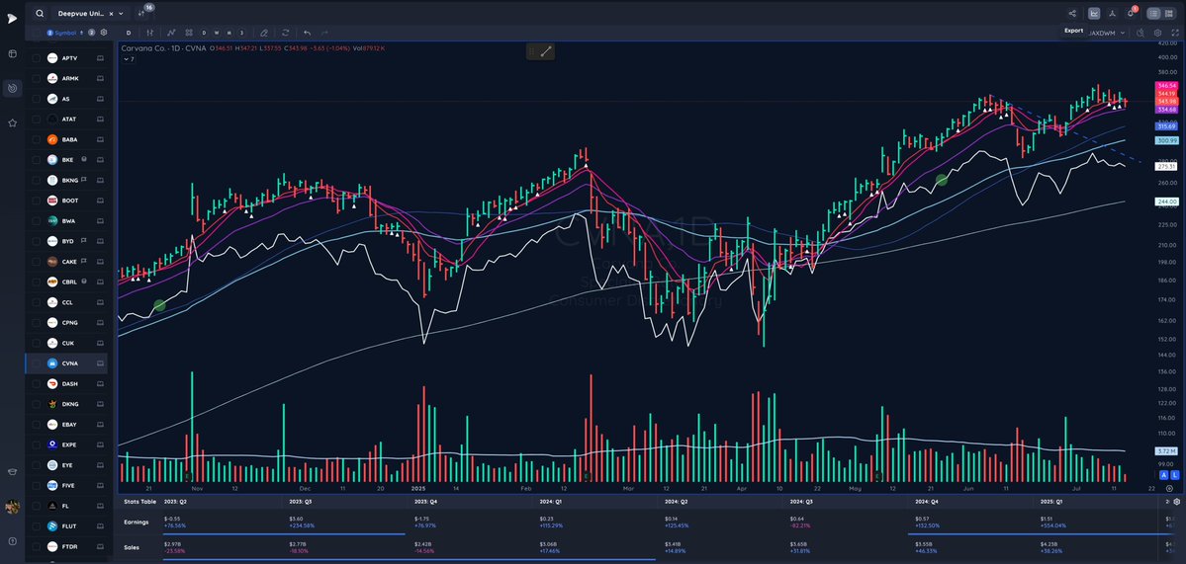Open the JAXDWM template dropdown

tap(1108, 33)
